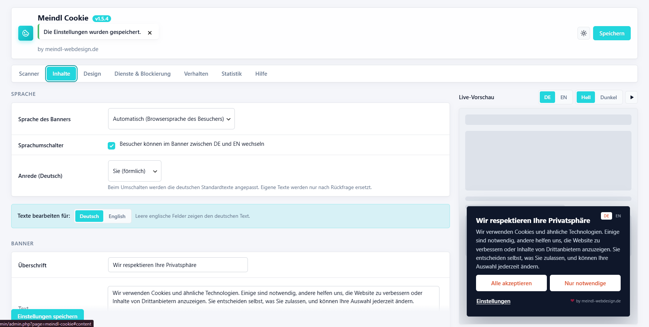
Task: Toggle the Sprachumschalter checkbox
Action: [111, 146]
